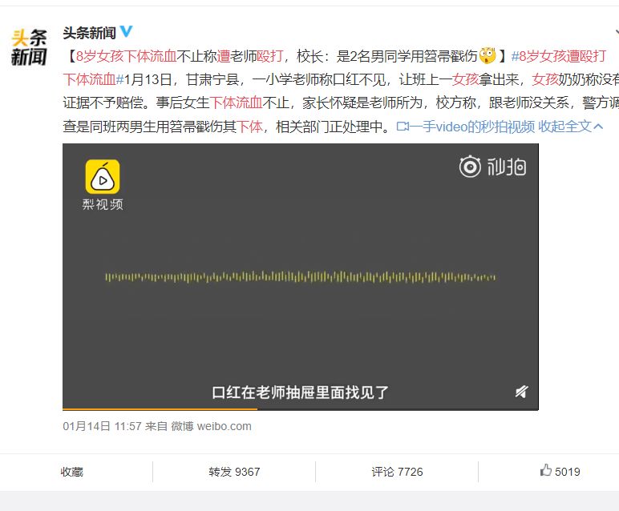Click the blue verified V badge

click(127, 31)
